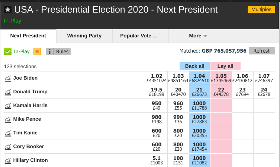Toggle the orange dot indicator button
Screen dimensions: 280x167
pyautogui.click(x=37, y=51)
